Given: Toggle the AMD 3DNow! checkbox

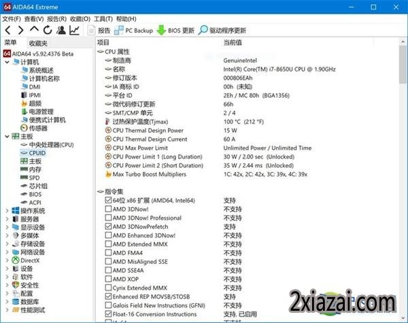Looking at the screenshot, I should tap(108, 209).
